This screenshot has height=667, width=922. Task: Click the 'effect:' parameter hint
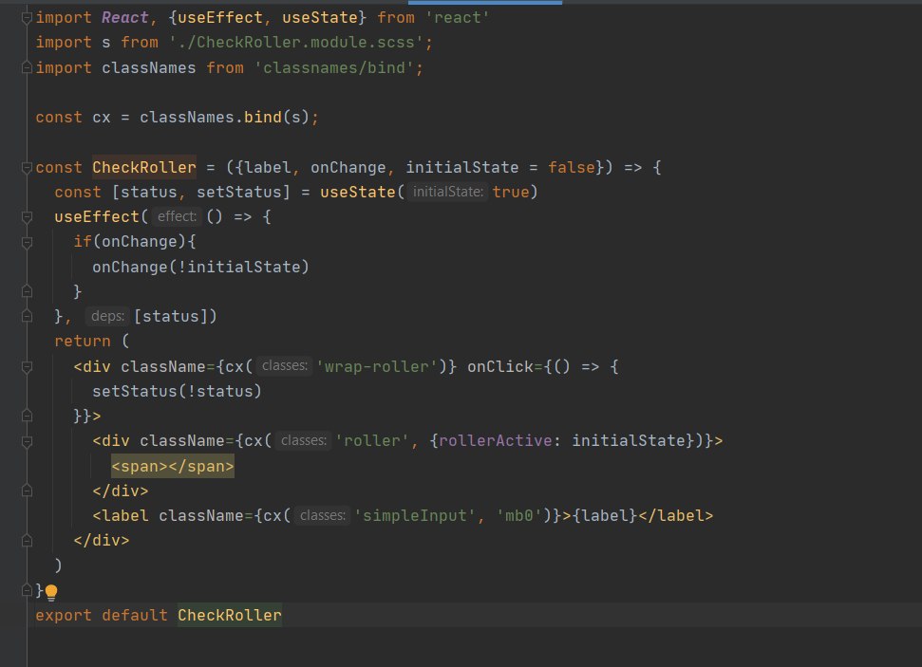(177, 216)
